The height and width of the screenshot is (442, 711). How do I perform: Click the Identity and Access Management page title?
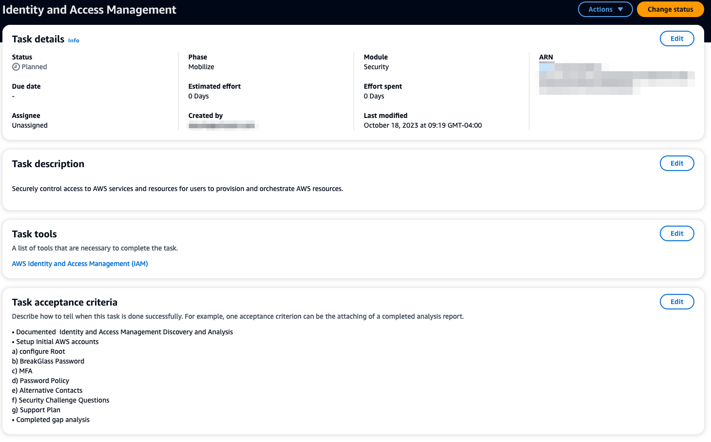click(90, 9)
